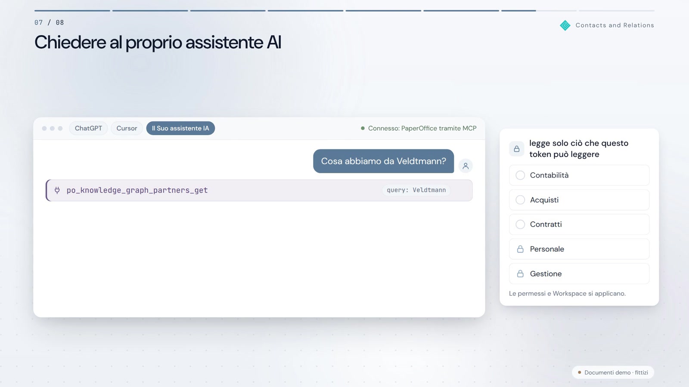
Task: Click the query: Veldtmann chip
Action: 416,190
